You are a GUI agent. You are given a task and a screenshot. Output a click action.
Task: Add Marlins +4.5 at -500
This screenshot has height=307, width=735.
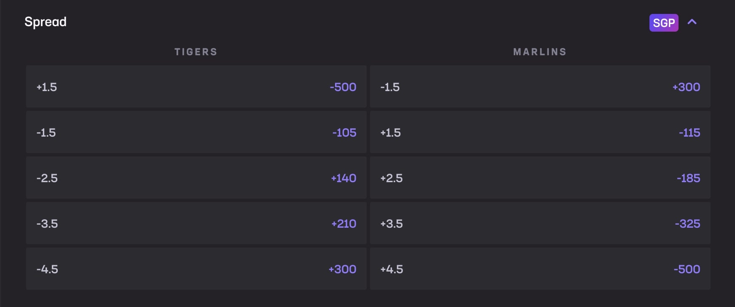tap(540, 269)
